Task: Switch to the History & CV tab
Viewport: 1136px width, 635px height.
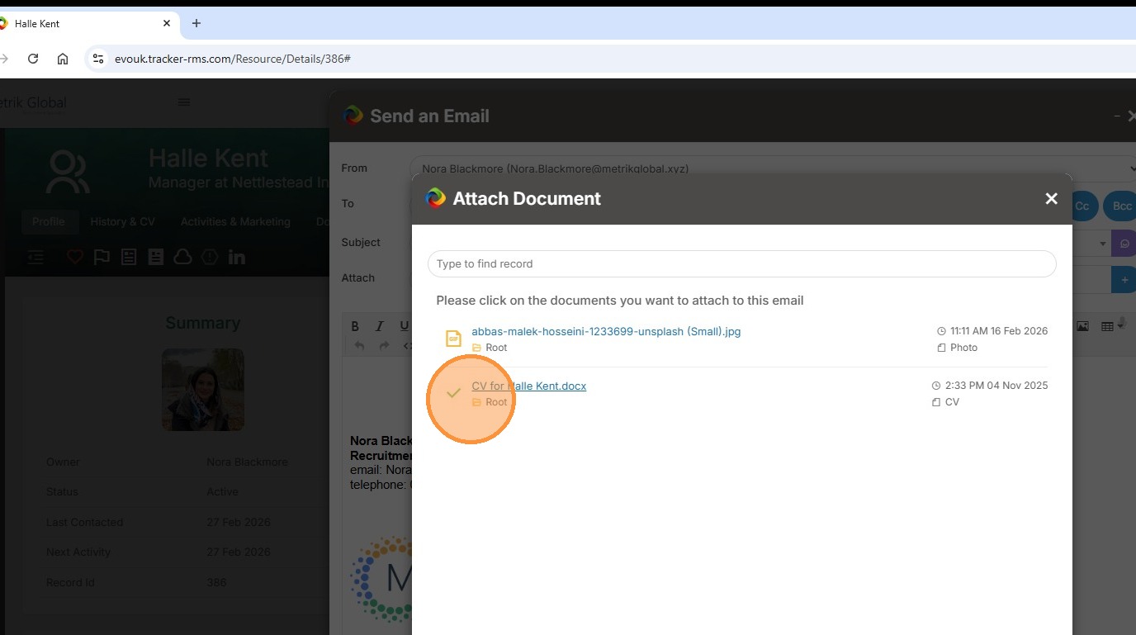Action: (x=122, y=221)
